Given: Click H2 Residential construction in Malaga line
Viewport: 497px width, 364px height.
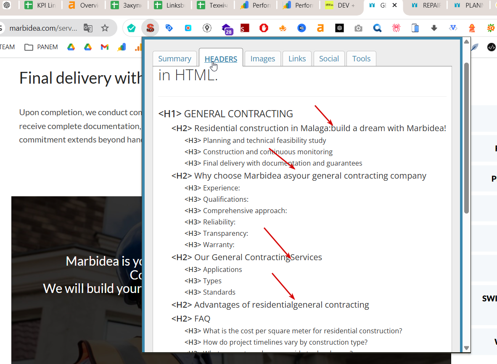Looking at the screenshot, I should pos(309,128).
